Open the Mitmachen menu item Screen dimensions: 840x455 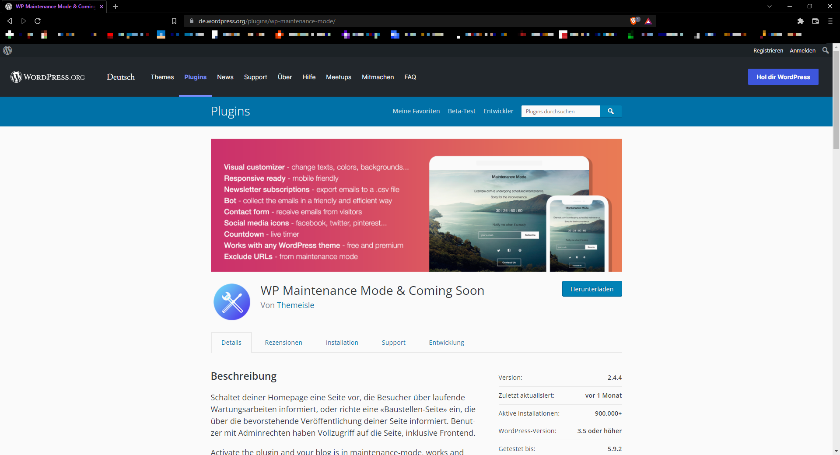378,77
